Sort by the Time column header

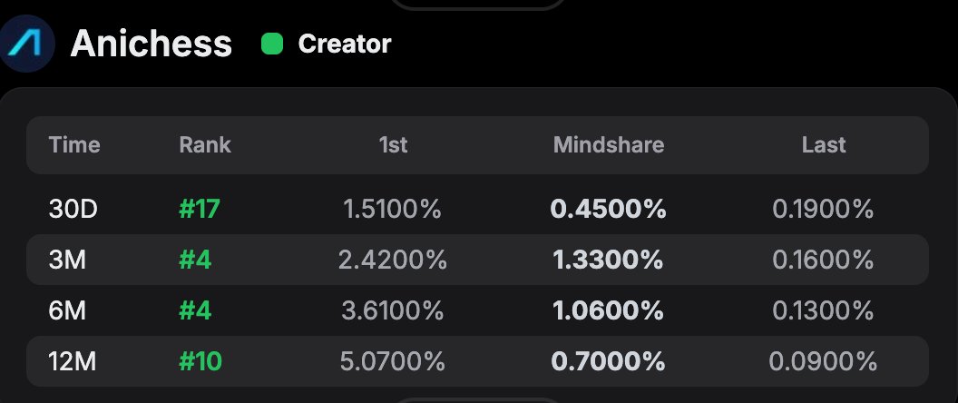click(74, 144)
